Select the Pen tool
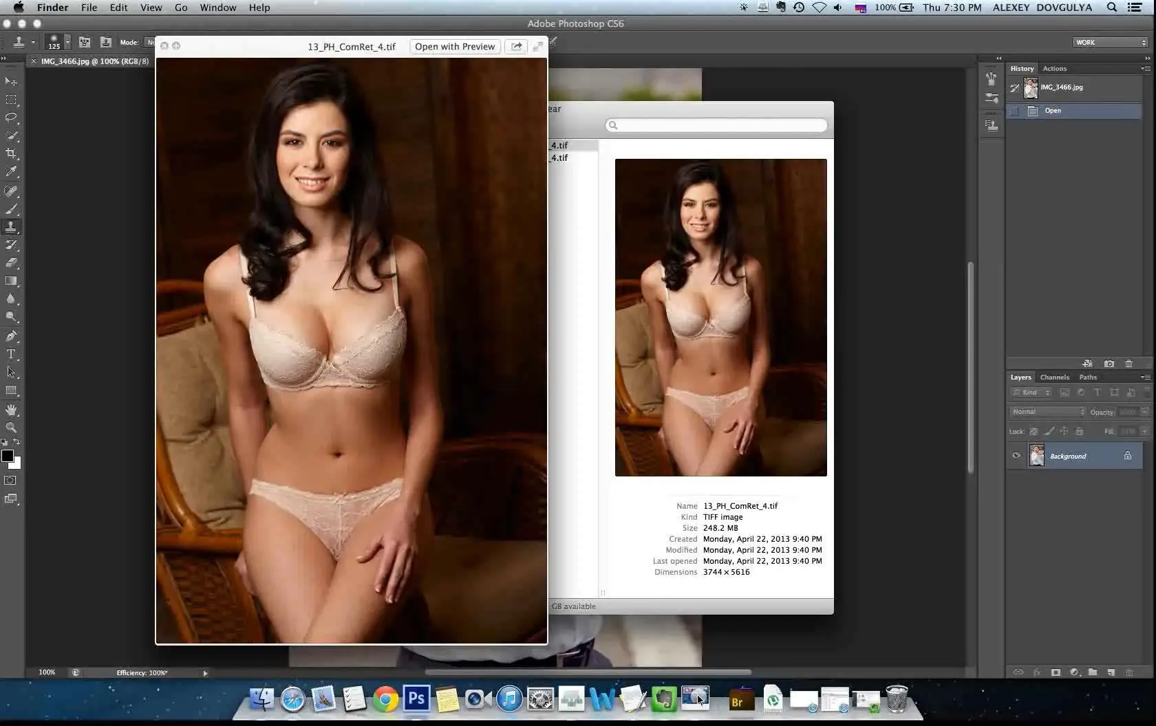1156x726 pixels. pyautogui.click(x=11, y=336)
